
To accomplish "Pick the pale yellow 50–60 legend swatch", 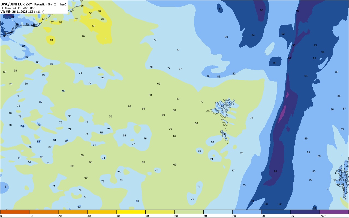I will pyautogui.click(x=160, y=212).
